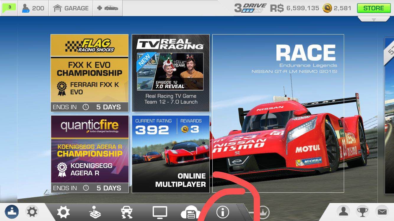Tap the Current Rating 392 value
The height and width of the screenshot is (221, 394).
tap(152, 130)
